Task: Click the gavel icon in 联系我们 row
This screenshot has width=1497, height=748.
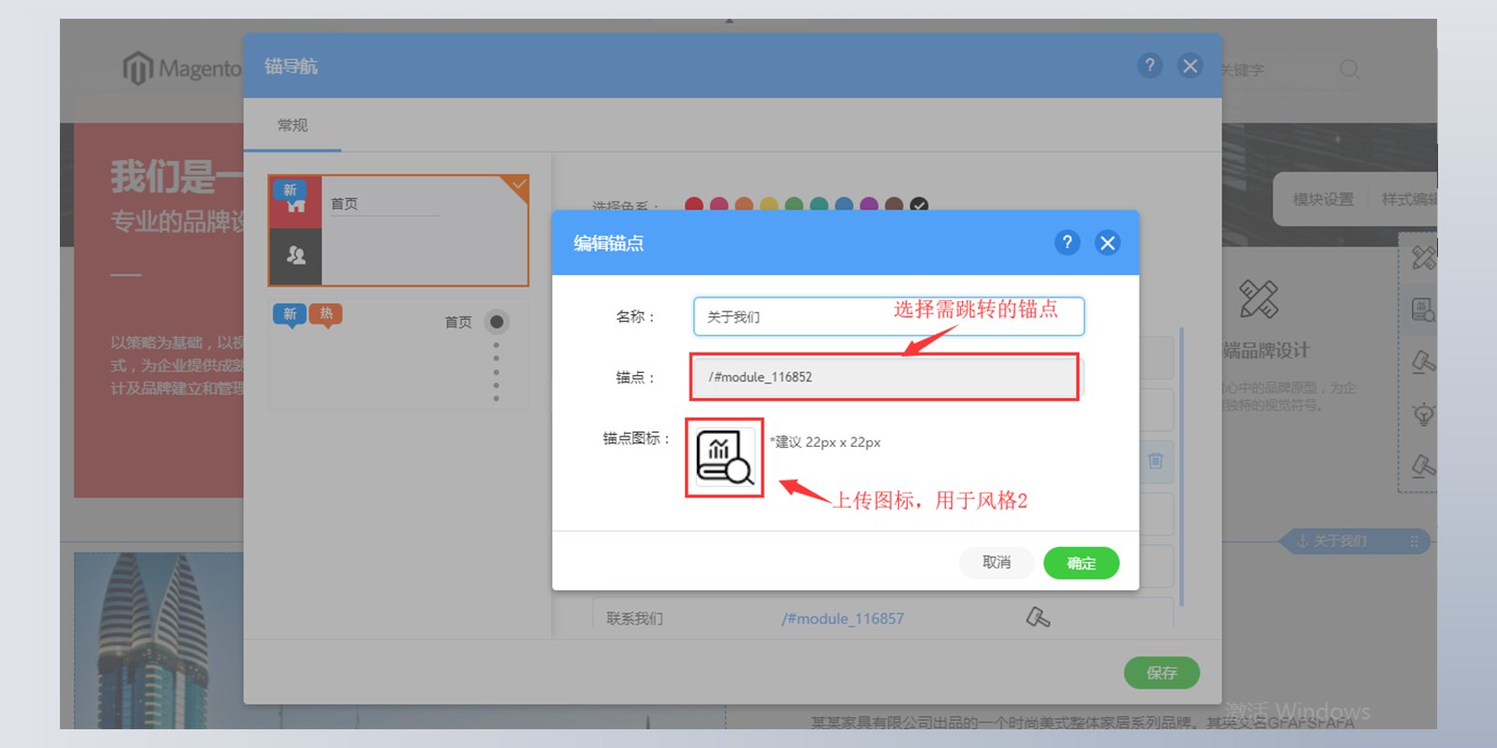Action: [1038, 617]
